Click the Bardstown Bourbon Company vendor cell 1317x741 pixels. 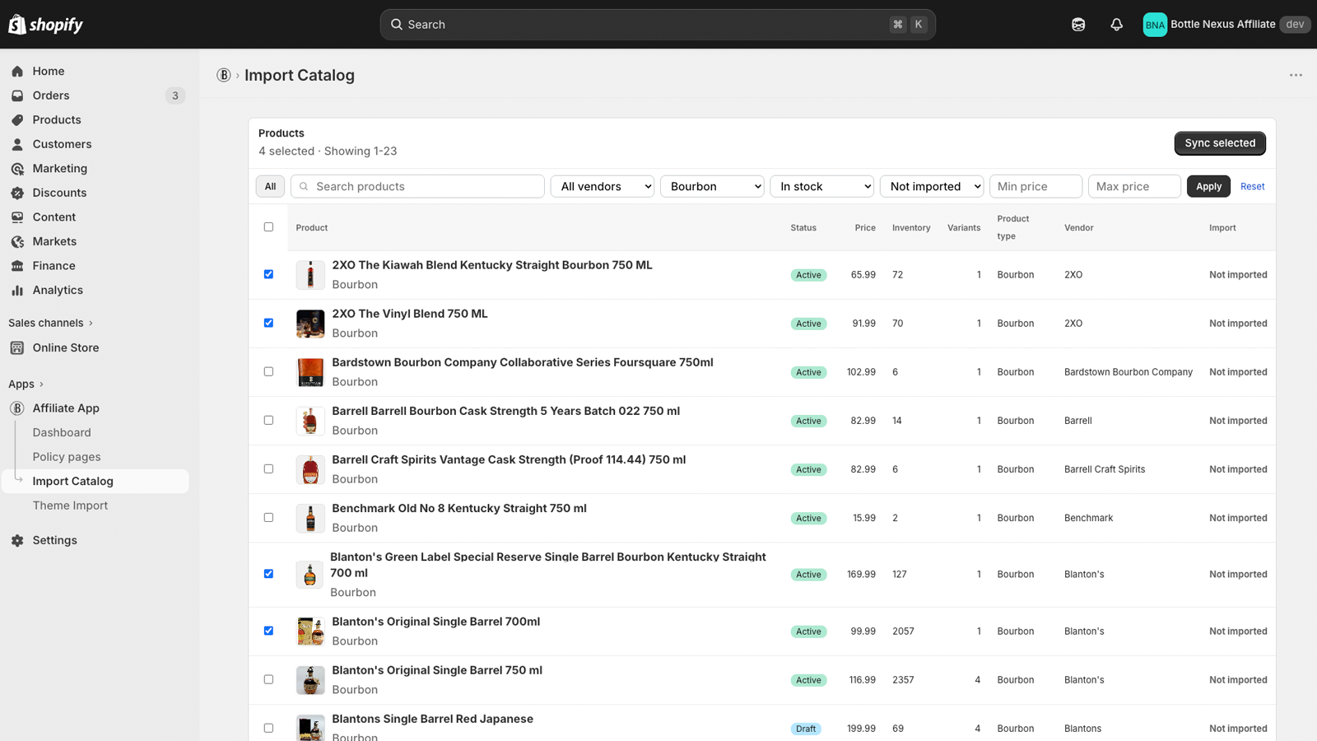tap(1128, 372)
